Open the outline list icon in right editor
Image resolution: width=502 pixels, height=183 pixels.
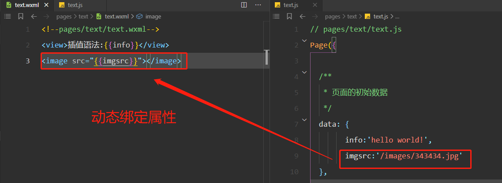pos(276,16)
